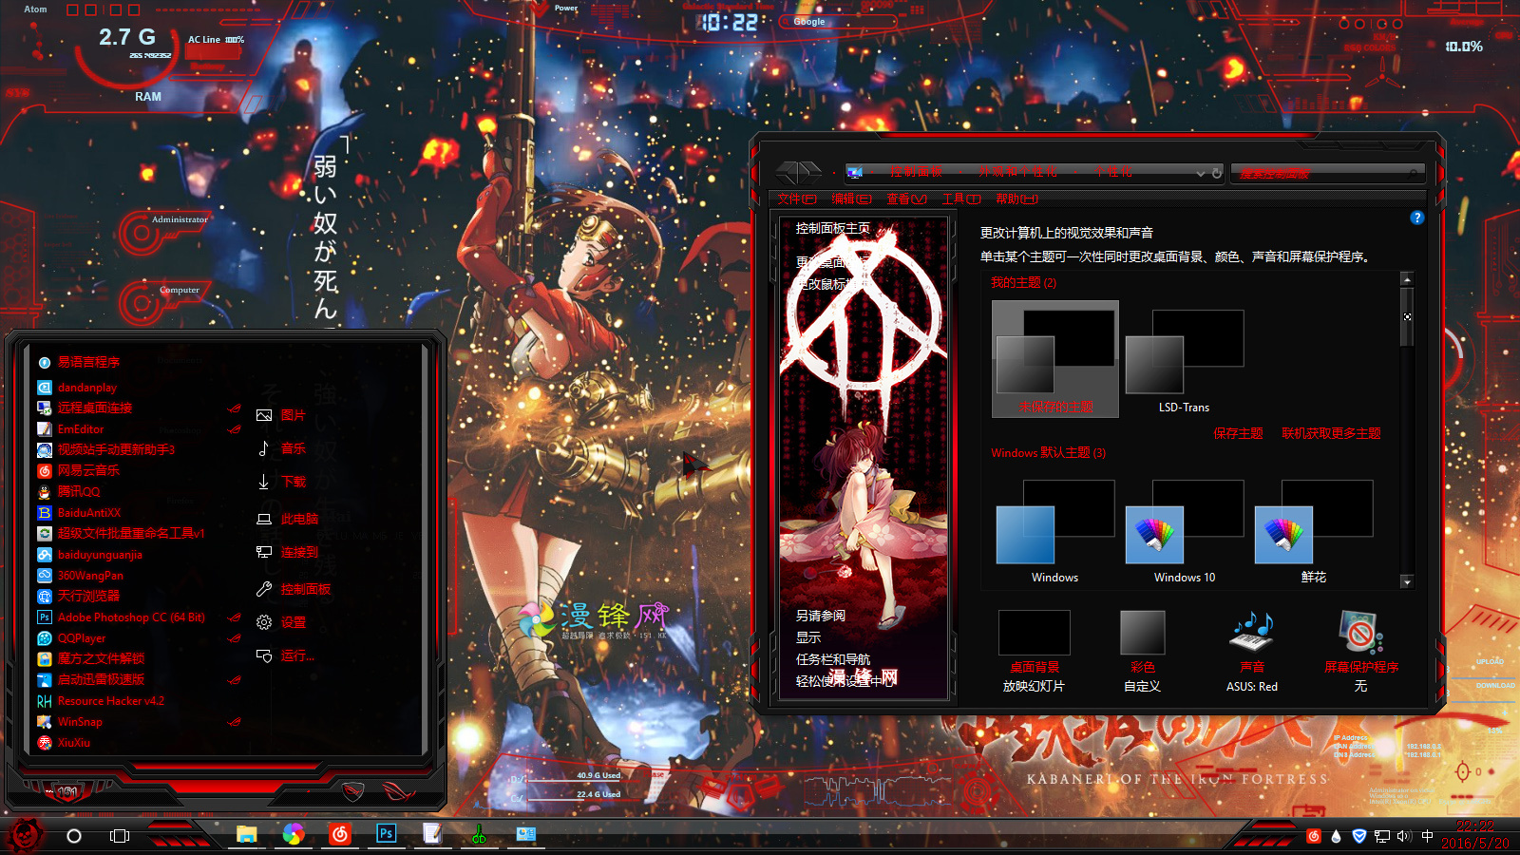
Task: Expand jump list arrow beside Adobe Photoshop CC
Action: point(235,617)
